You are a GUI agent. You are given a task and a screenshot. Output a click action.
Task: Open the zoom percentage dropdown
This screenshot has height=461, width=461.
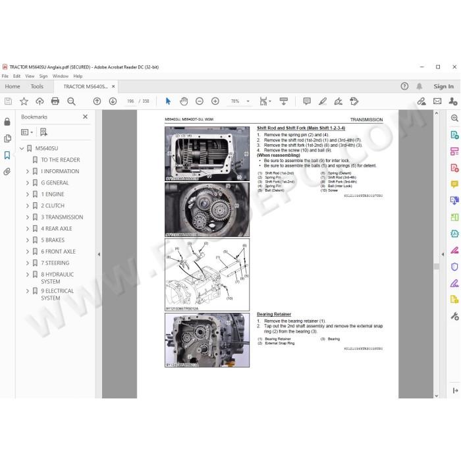[x=248, y=101]
